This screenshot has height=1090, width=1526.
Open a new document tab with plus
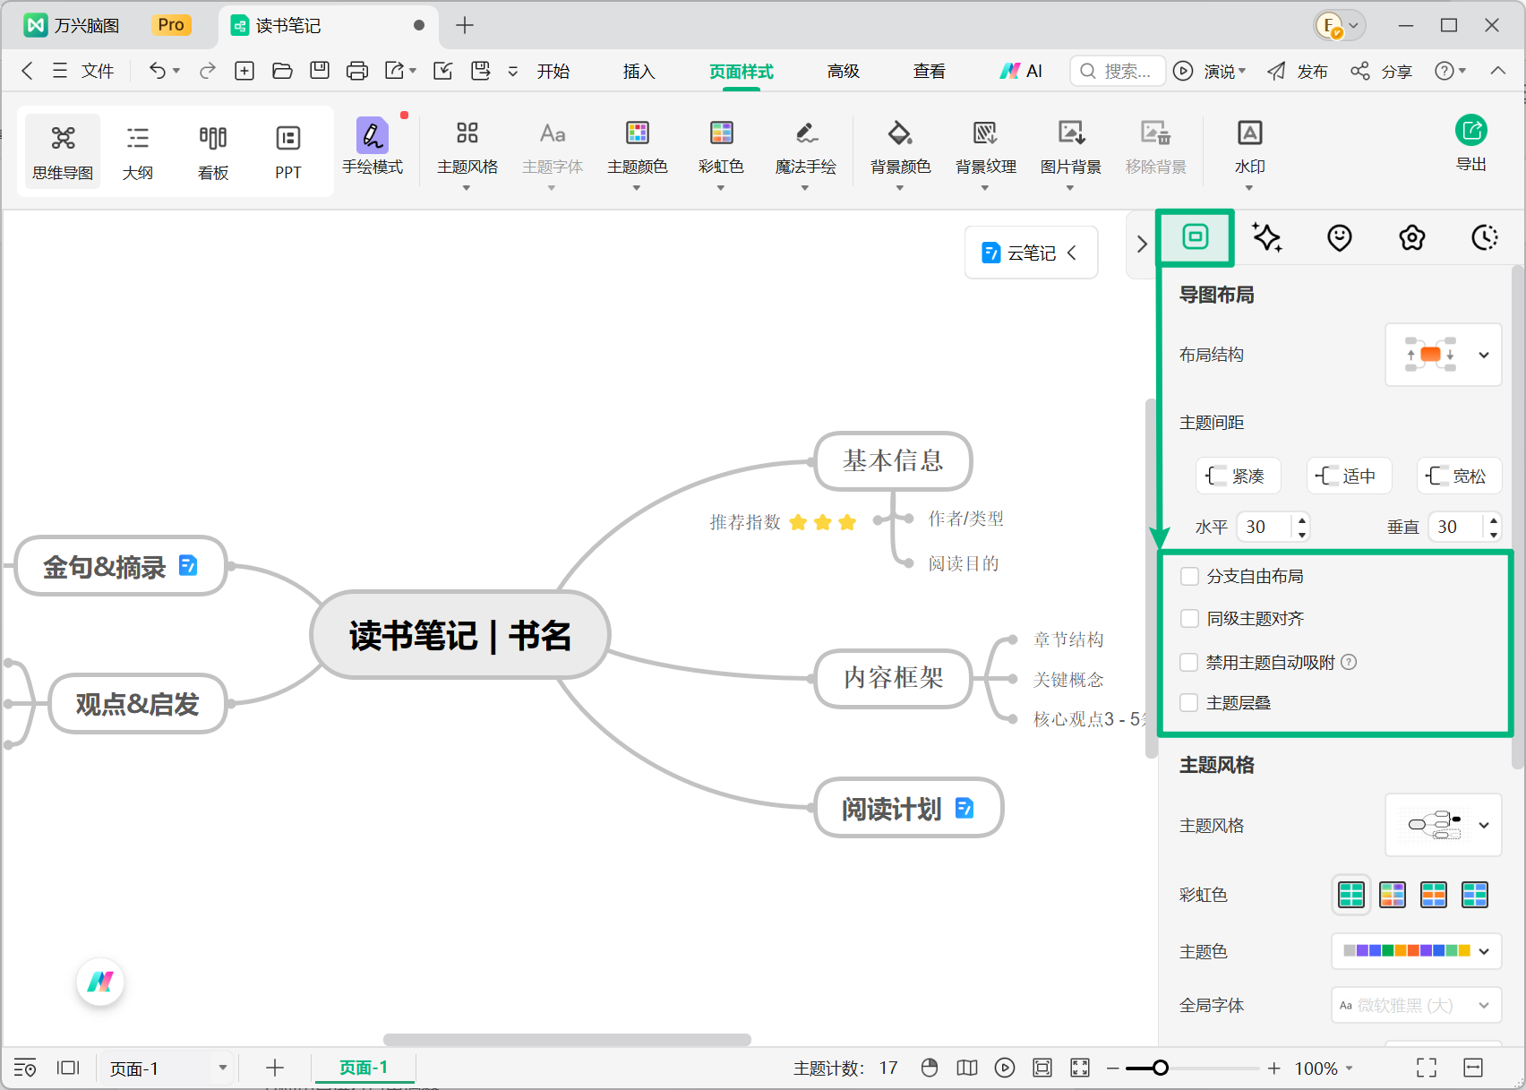(464, 25)
